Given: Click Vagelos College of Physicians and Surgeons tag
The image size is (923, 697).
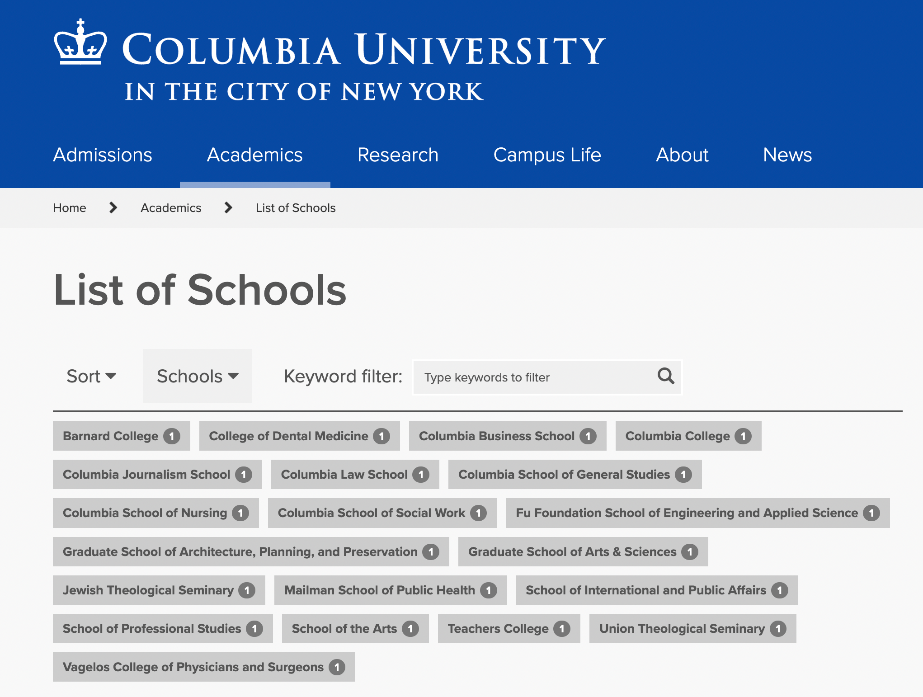Looking at the screenshot, I should [204, 667].
